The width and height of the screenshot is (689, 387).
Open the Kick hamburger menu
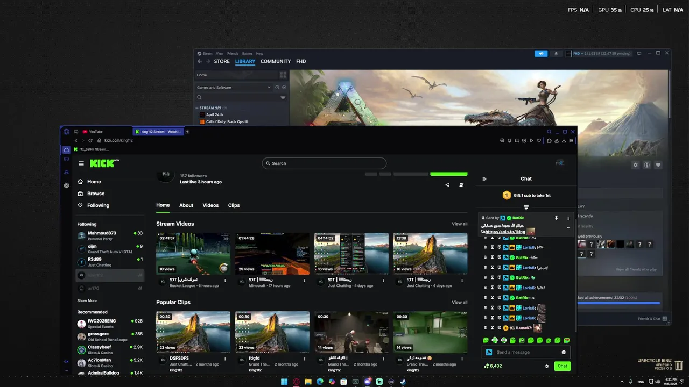click(x=81, y=163)
